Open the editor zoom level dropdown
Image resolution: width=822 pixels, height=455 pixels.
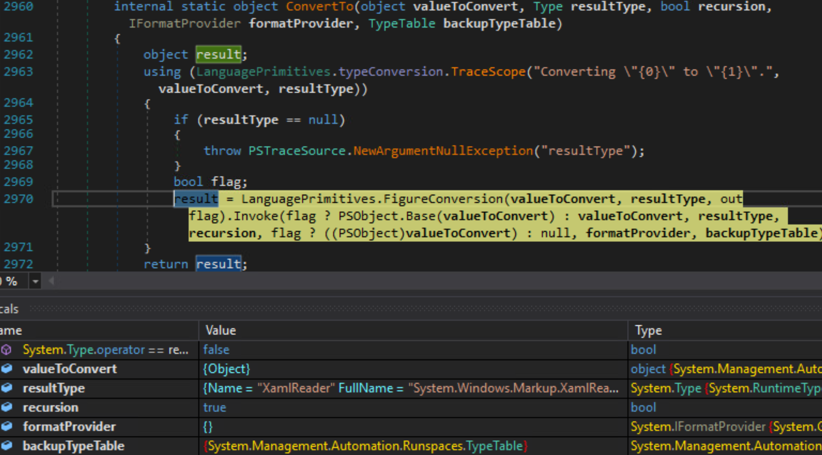click(x=35, y=280)
